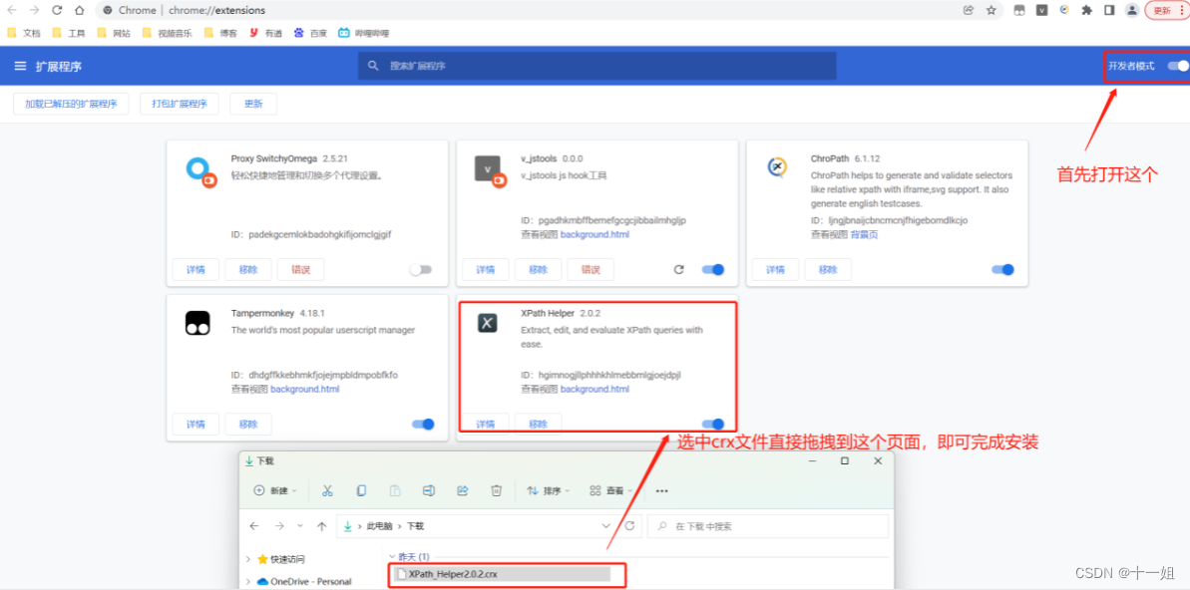Open the 视频音乐 bookmark folder
Viewport: 1190px width, 590px height.
(x=167, y=33)
